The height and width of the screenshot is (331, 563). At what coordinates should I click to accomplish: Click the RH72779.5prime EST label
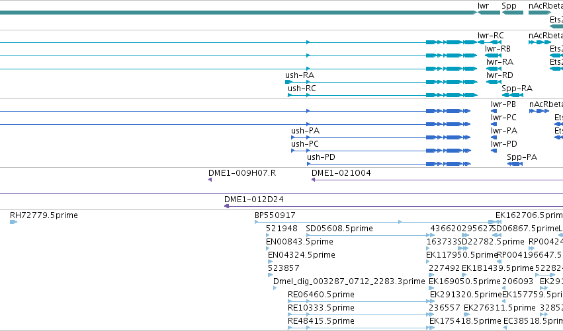[x=44, y=215]
